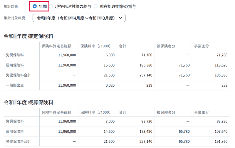Select the 現在処理対象の賞与 radio option
The width and height of the screenshot is (235, 148).
pyautogui.click(x=95, y=6)
